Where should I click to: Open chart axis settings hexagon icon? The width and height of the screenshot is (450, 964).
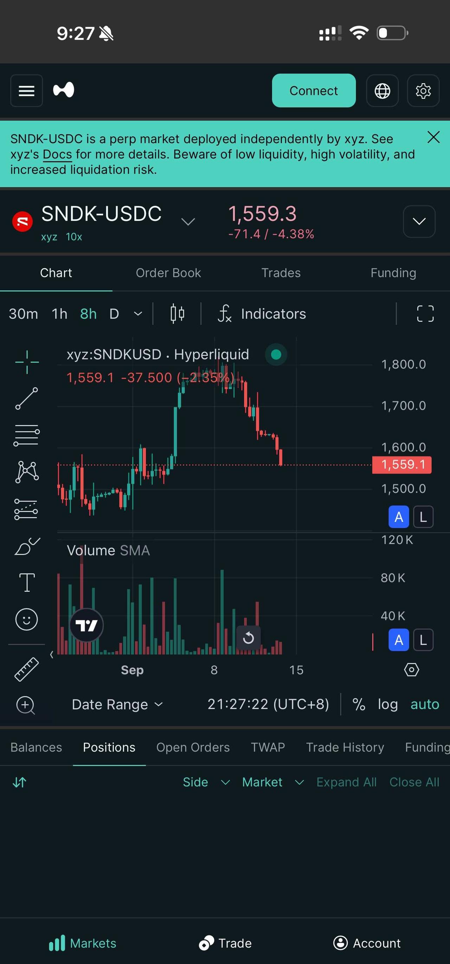point(411,669)
